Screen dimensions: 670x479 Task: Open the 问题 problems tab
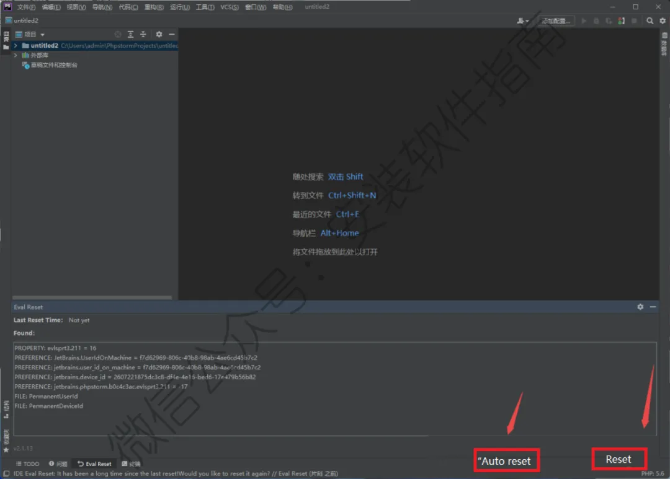(58, 464)
